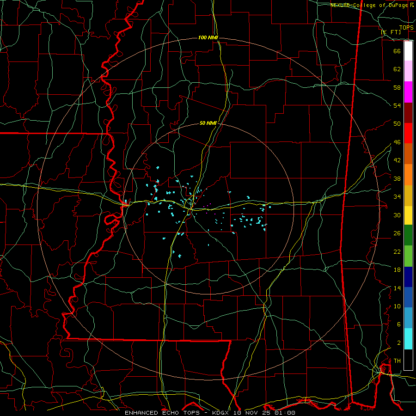Viewport: 416px width, 416px height.
Task: Click the 10 NOV 25 date stamp
Action: (x=253, y=413)
